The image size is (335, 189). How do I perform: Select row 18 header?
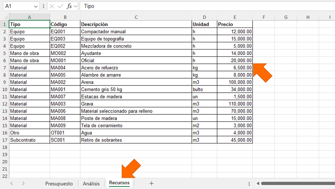coord(4,147)
